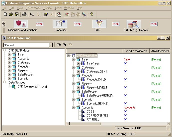Viewport: 172px width, 137px height.
Task: Click horizontal scrollbar thumb in metaoutline pane
Action: click(x=85, y=124)
